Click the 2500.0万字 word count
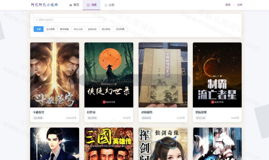 pos(71,118)
